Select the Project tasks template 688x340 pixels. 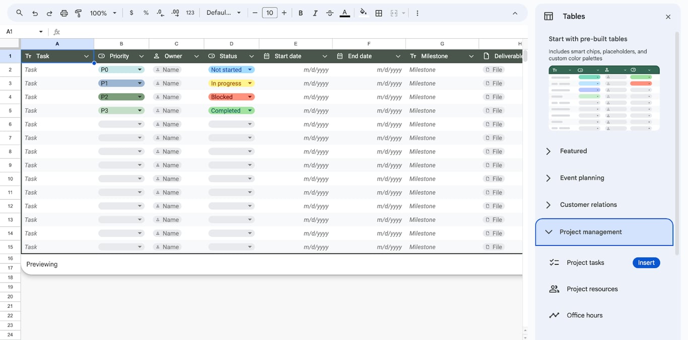585,263
